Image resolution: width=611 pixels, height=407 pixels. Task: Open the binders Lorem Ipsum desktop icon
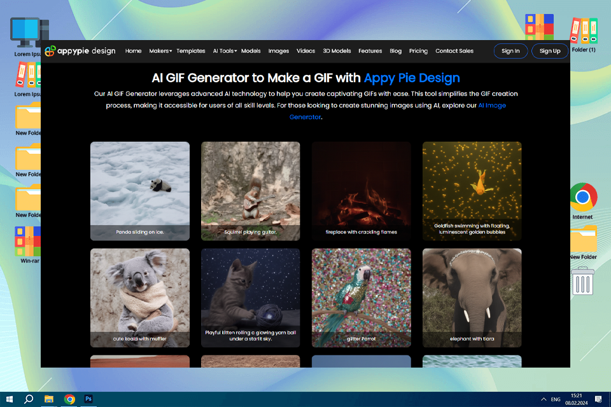coord(28,80)
